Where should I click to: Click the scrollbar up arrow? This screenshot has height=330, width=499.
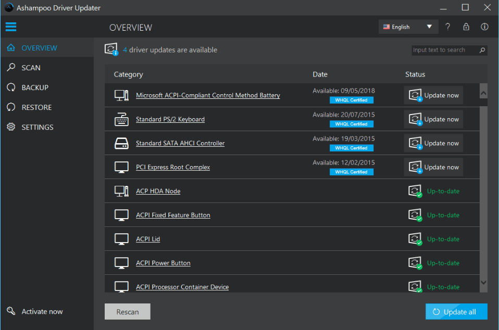tap(483, 94)
